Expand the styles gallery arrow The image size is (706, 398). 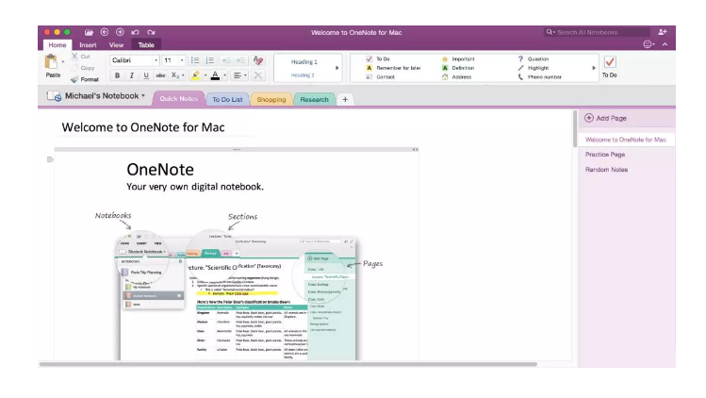coord(337,68)
